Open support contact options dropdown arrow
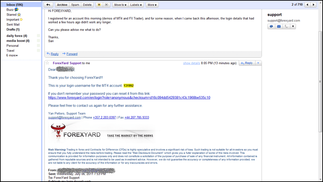323x182 pixels. [x=293, y=26]
